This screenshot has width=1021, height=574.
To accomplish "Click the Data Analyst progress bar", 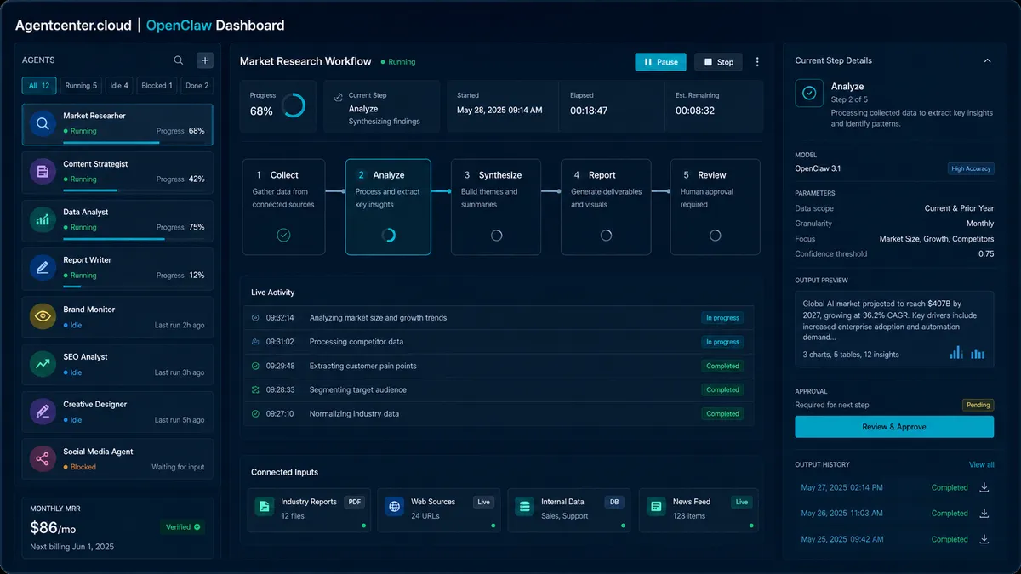I will pyautogui.click(x=134, y=238).
